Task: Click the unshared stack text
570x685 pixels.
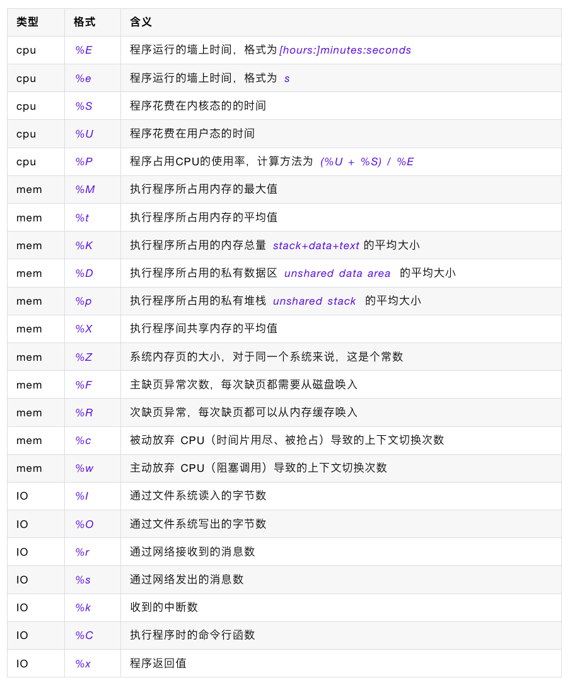Action: 315,301
